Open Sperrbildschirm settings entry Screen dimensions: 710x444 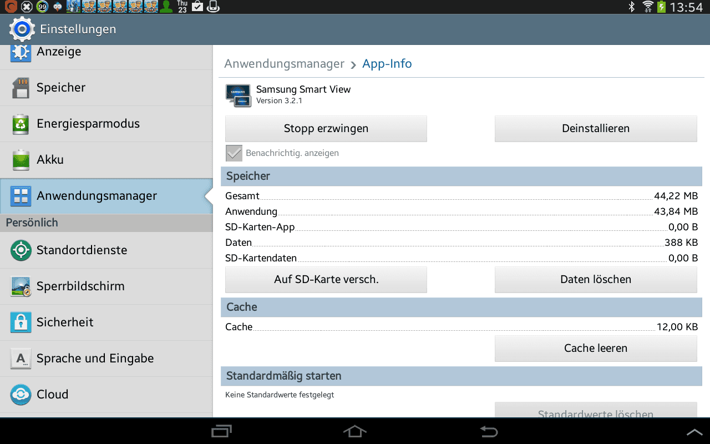point(106,286)
